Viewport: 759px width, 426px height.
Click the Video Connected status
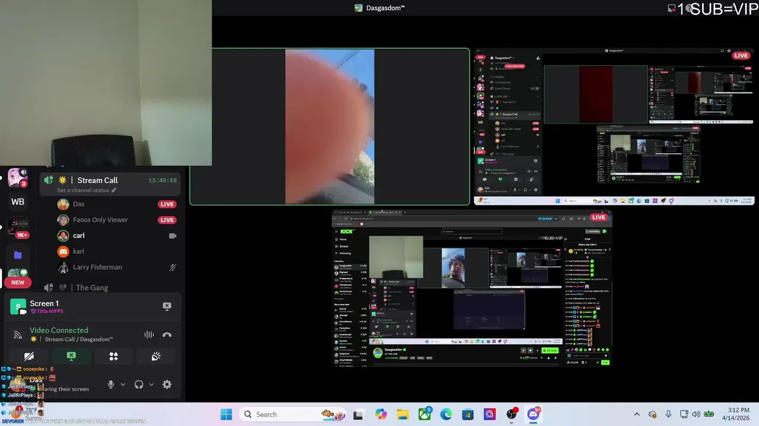point(59,330)
